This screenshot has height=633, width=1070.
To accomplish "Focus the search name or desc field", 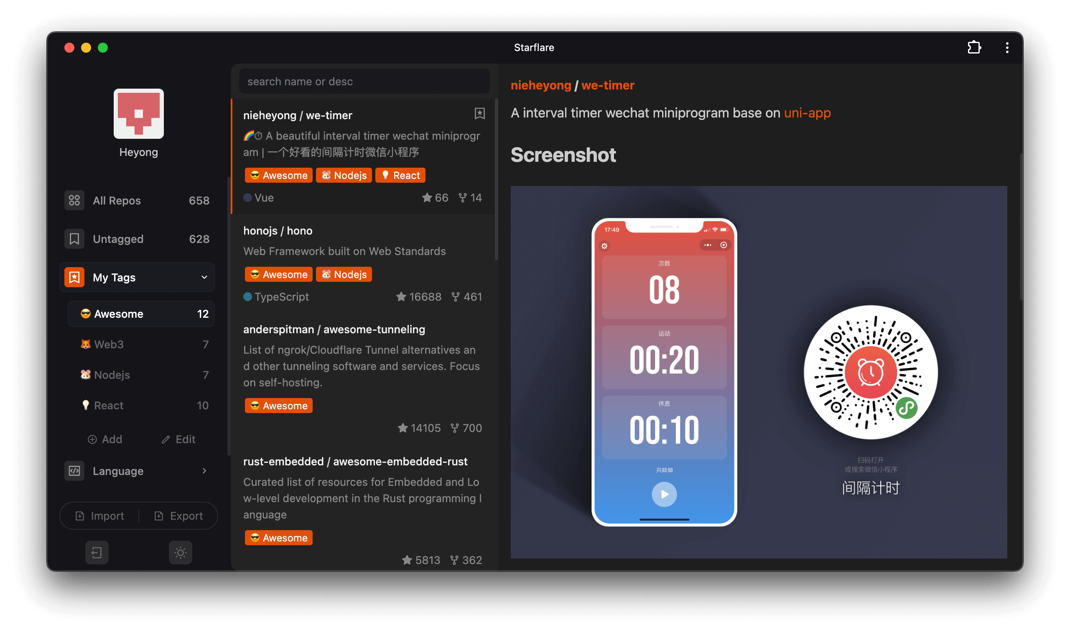I will pyautogui.click(x=364, y=82).
